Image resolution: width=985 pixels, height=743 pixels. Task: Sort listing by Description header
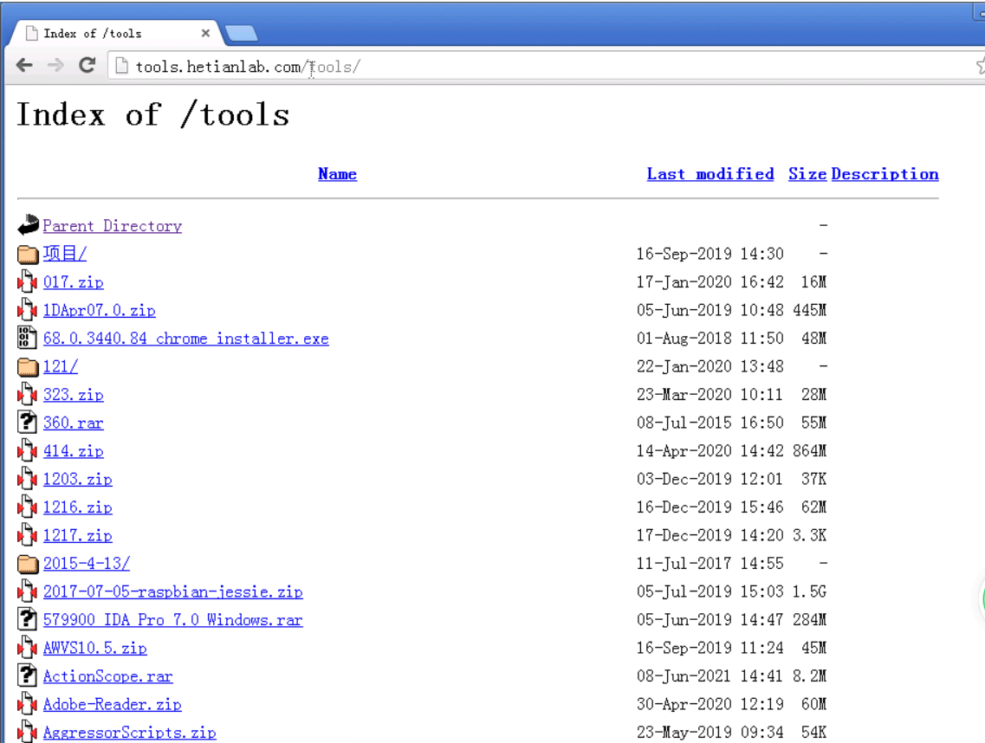(885, 174)
